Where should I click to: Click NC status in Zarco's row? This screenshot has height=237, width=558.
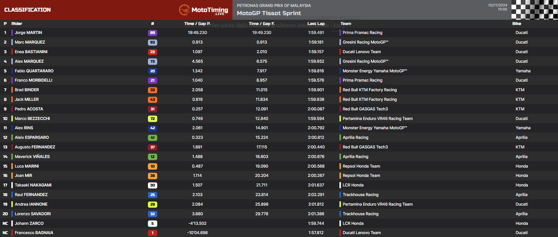pos(5,223)
